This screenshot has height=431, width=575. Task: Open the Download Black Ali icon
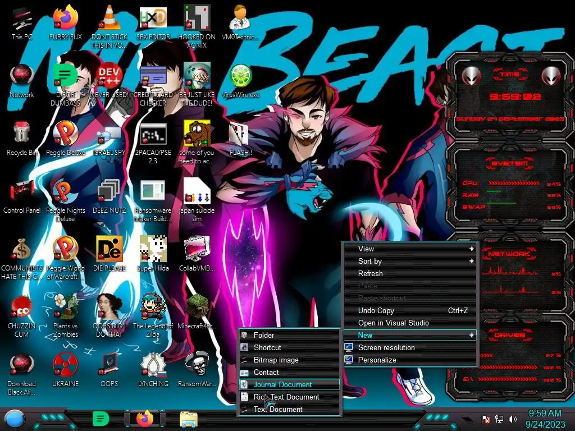point(22,374)
